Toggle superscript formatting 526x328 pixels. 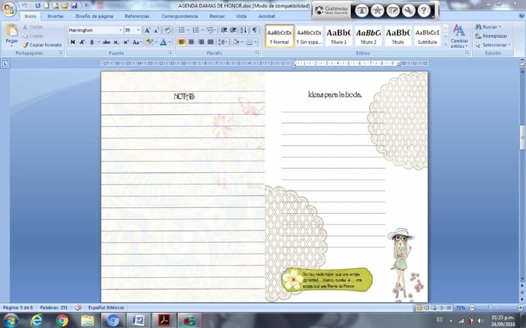point(125,42)
